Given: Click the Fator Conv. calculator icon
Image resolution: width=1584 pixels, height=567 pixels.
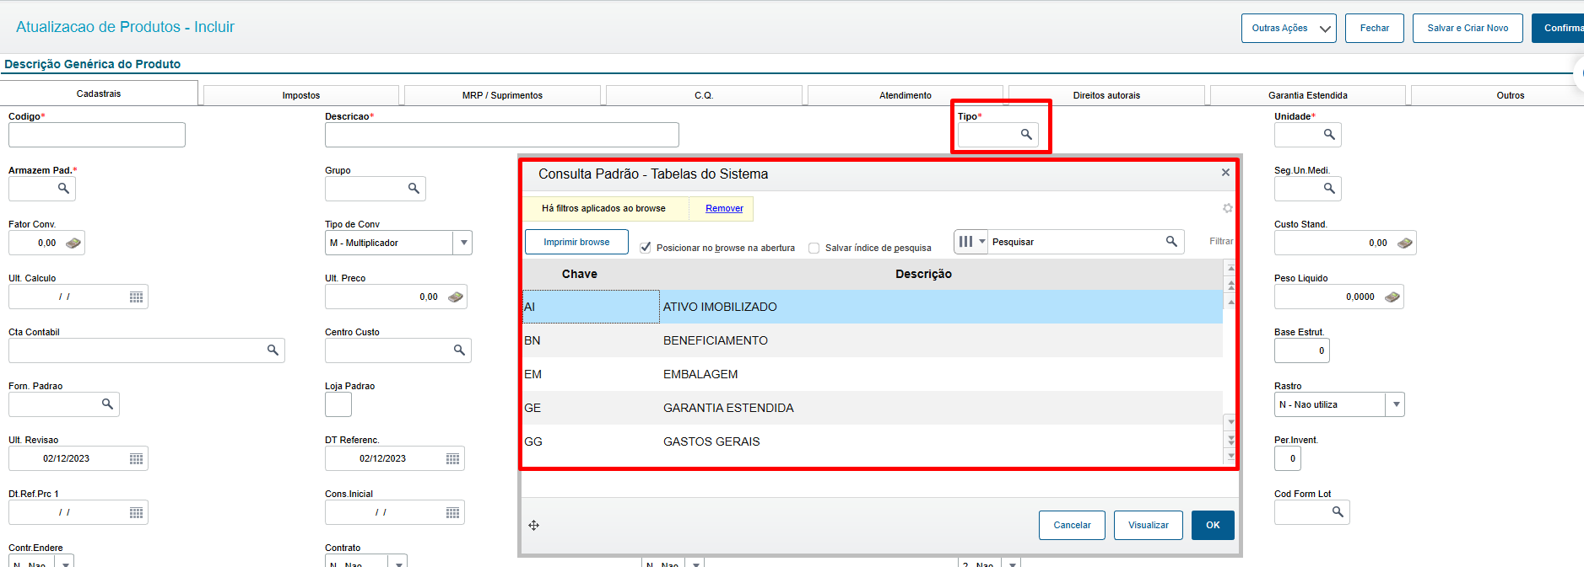Looking at the screenshot, I should click(x=73, y=243).
